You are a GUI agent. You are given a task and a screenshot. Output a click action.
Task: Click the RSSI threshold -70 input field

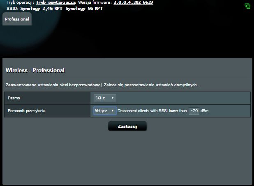194,111
